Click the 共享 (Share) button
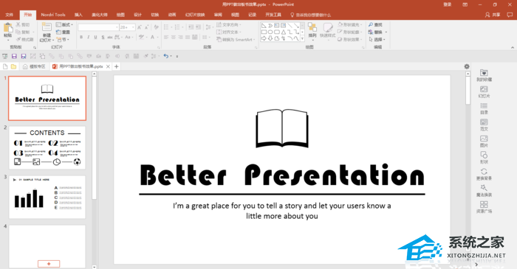 point(493,15)
